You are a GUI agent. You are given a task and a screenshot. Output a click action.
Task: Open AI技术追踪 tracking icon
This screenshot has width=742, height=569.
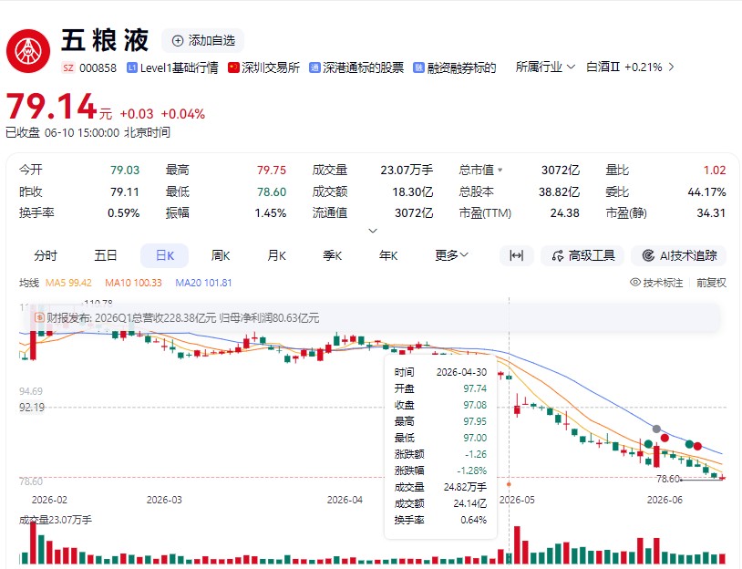click(648, 255)
